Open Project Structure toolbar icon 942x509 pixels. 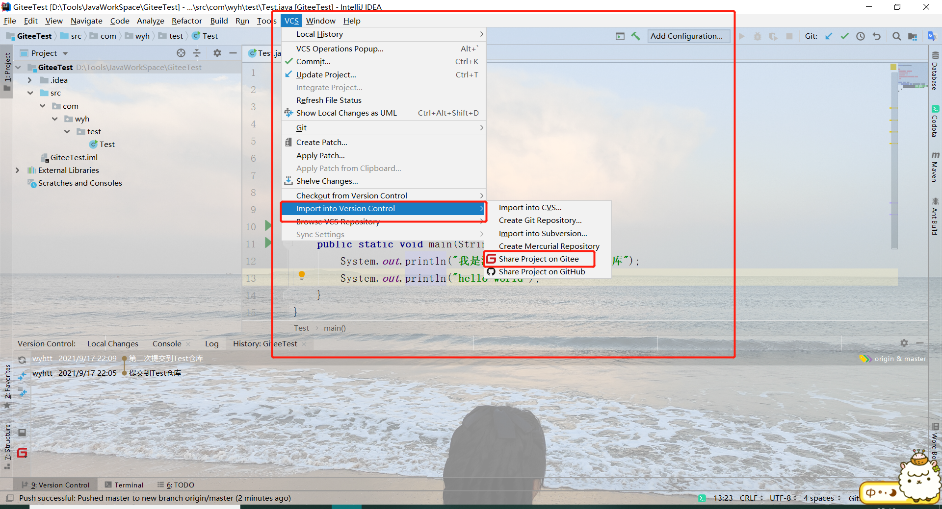click(913, 36)
